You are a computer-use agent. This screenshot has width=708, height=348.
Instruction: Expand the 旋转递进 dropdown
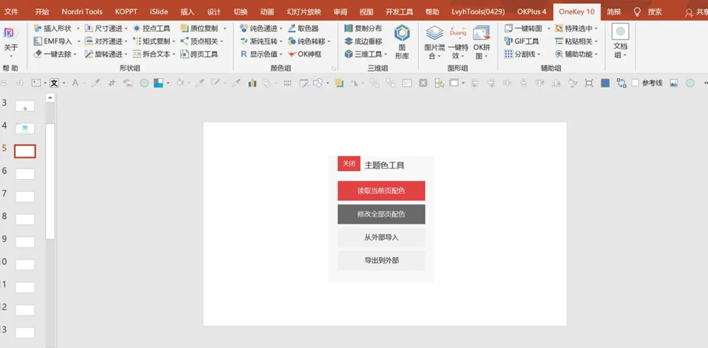pos(125,54)
